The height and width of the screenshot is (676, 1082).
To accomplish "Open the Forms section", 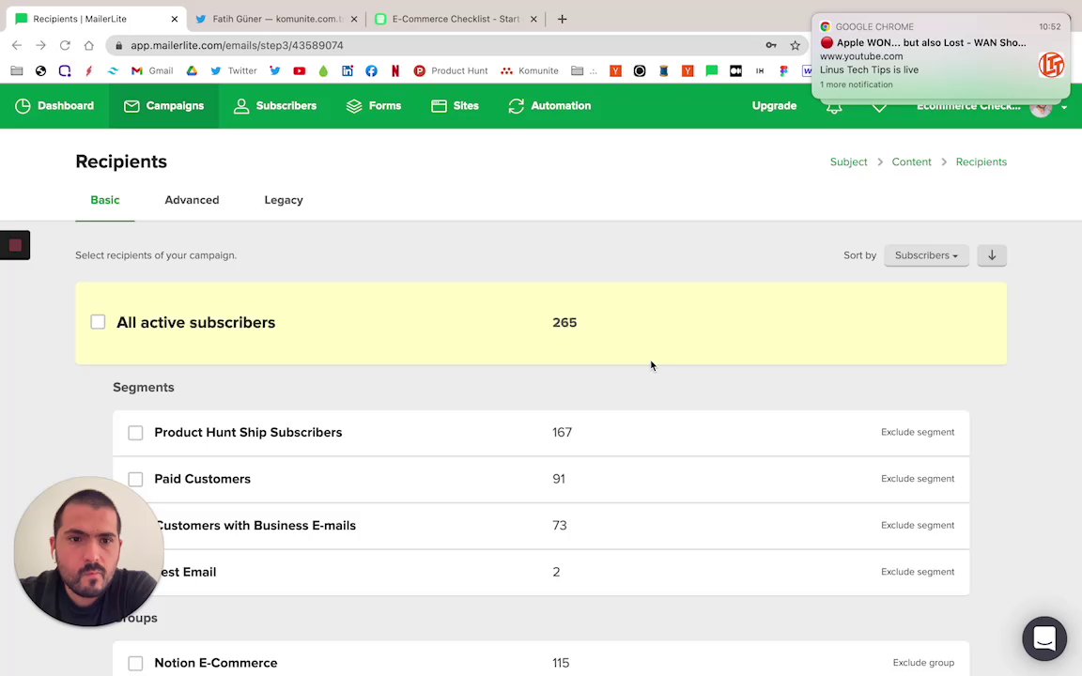I will [x=374, y=106].
